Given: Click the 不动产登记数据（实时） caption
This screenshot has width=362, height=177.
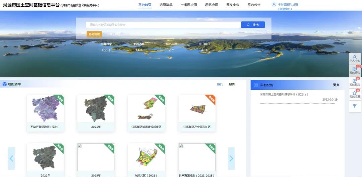Looking at the screenshot, I should [x=46, y=127].
